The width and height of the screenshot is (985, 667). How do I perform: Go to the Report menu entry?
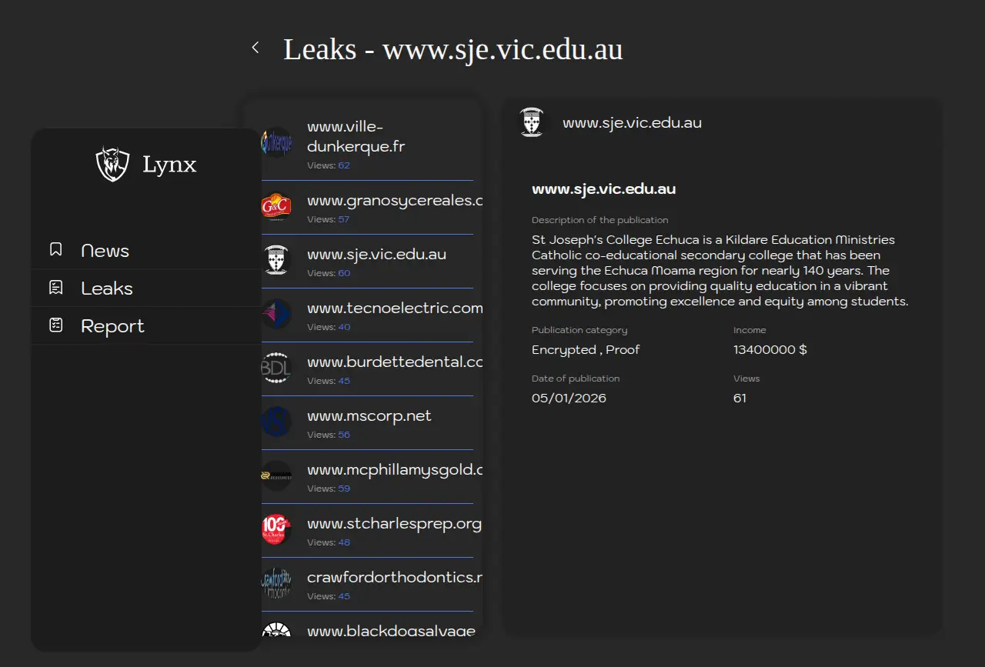(112, 326)
